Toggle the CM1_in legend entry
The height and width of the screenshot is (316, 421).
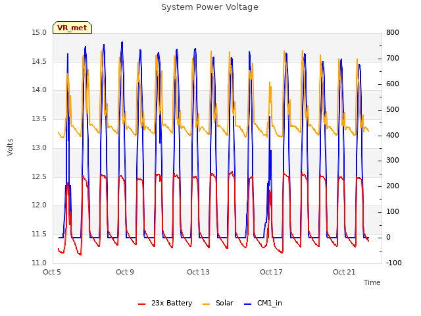coord(263,303)
